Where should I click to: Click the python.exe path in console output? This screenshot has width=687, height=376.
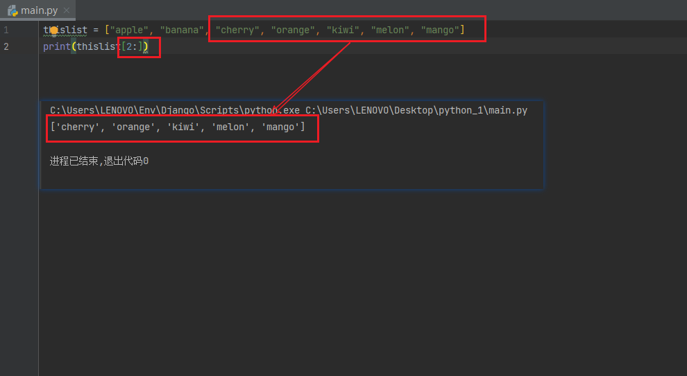pyautogui.click(x=175, y=110)
